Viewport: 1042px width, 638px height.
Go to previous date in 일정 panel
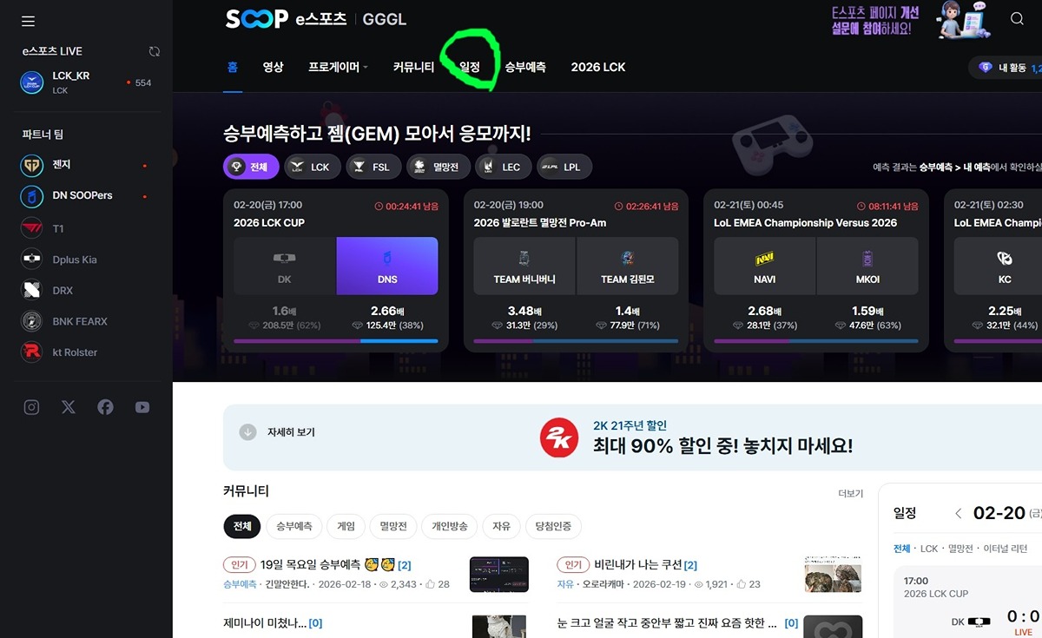coord(958,513)
